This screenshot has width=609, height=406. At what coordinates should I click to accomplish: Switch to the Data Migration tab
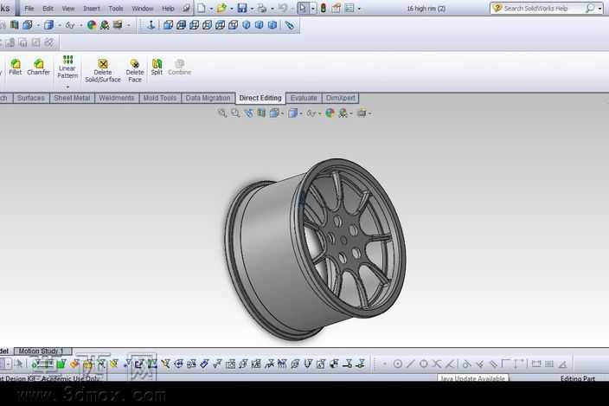pos(208,98)
